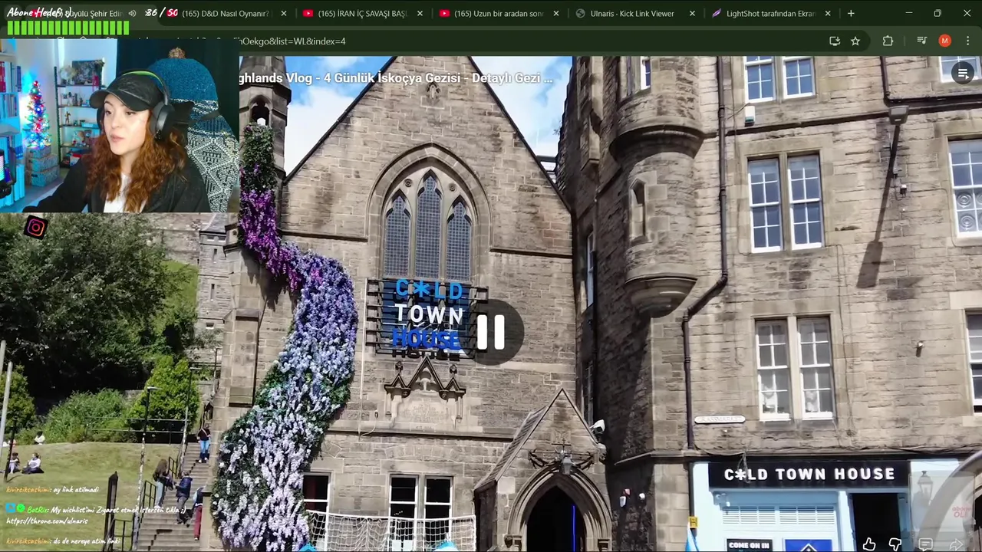Bookmark this page with star icon
This screenshot has height=552, width=982.
(855, 41)
